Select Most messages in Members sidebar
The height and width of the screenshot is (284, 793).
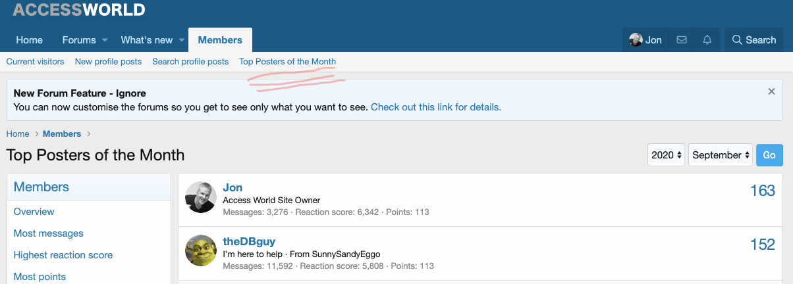[49, 233]
